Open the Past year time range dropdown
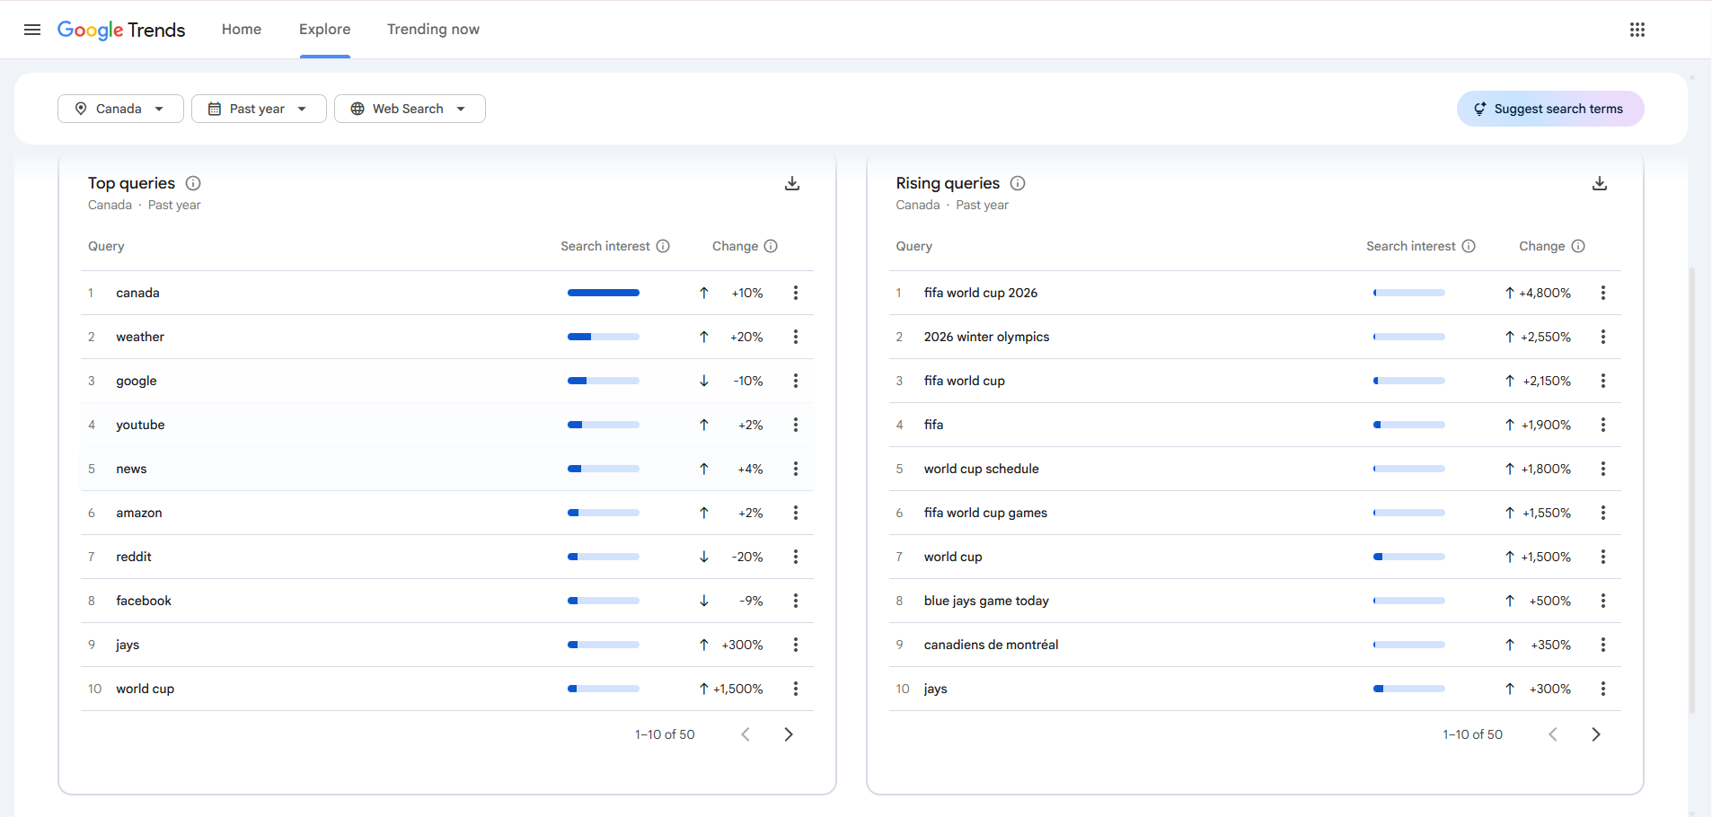 pyautogui.click(x=259, y=109)
